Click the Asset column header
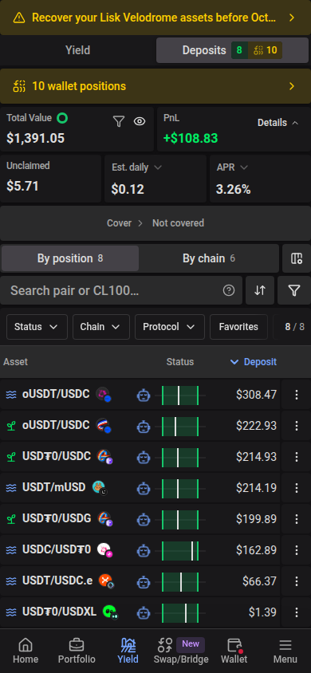Screen dimensions: 311x673 click(15, 362)
